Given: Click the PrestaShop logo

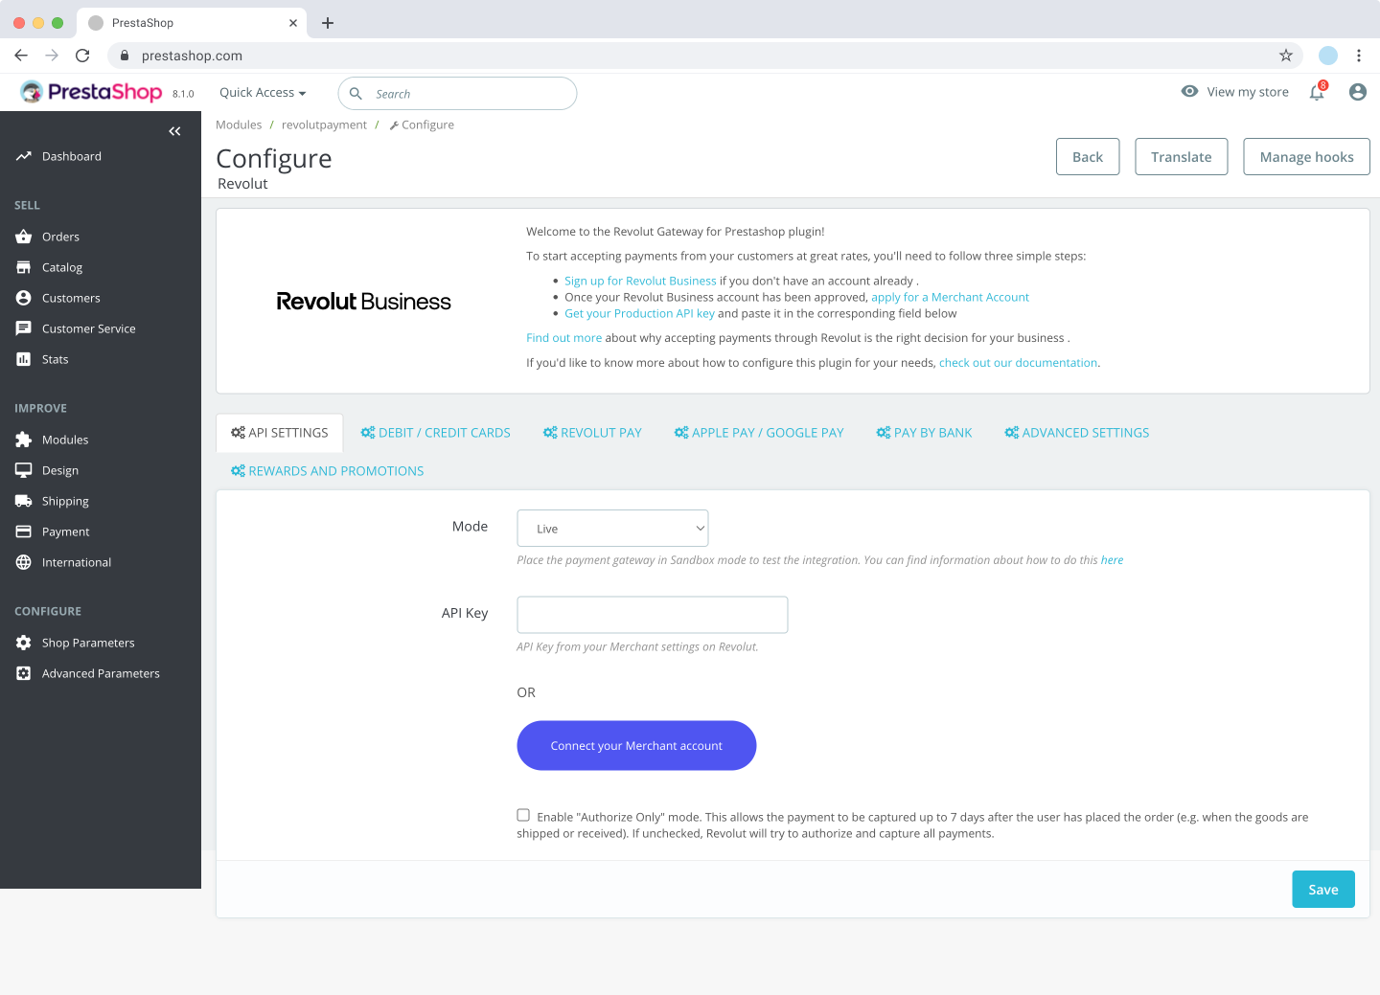Looking at the screenshot, I should (x=91, y=92).
